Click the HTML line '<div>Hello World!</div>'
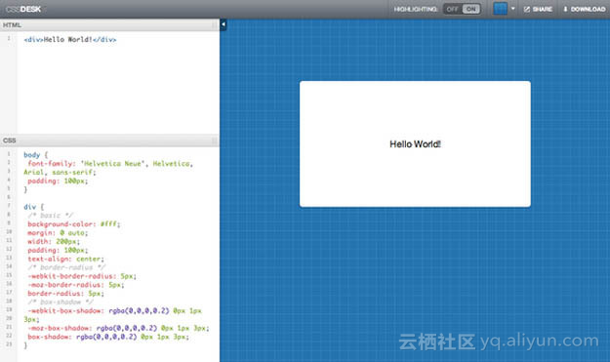The width and height of the screenshot is (610, 362). [70, 39]
